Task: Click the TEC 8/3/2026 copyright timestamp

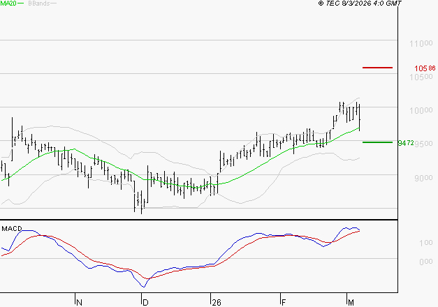Action: pyautogui.click(x=360, y=3)
